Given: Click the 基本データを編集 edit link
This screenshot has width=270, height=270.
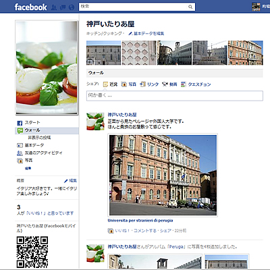Looking at the screenshot, I should point(146,34).
